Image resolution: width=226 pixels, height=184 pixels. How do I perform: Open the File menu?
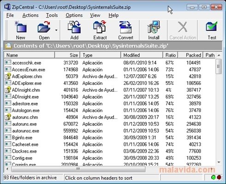[x=10, y=15]
